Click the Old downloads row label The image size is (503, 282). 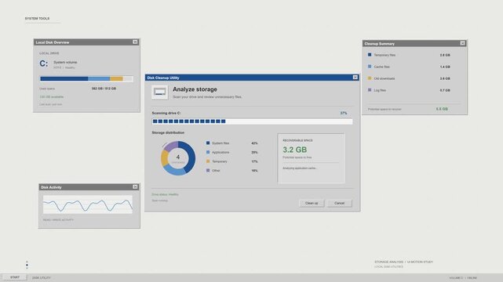pos(385,78)
